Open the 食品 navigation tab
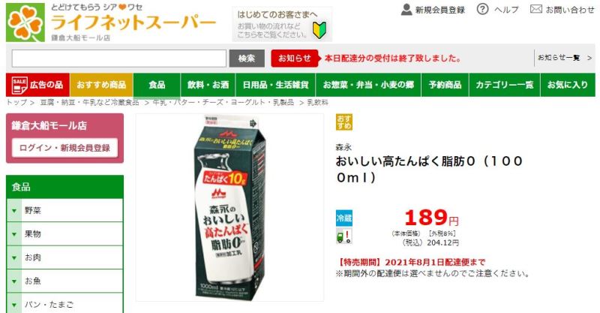 point(157,85)
